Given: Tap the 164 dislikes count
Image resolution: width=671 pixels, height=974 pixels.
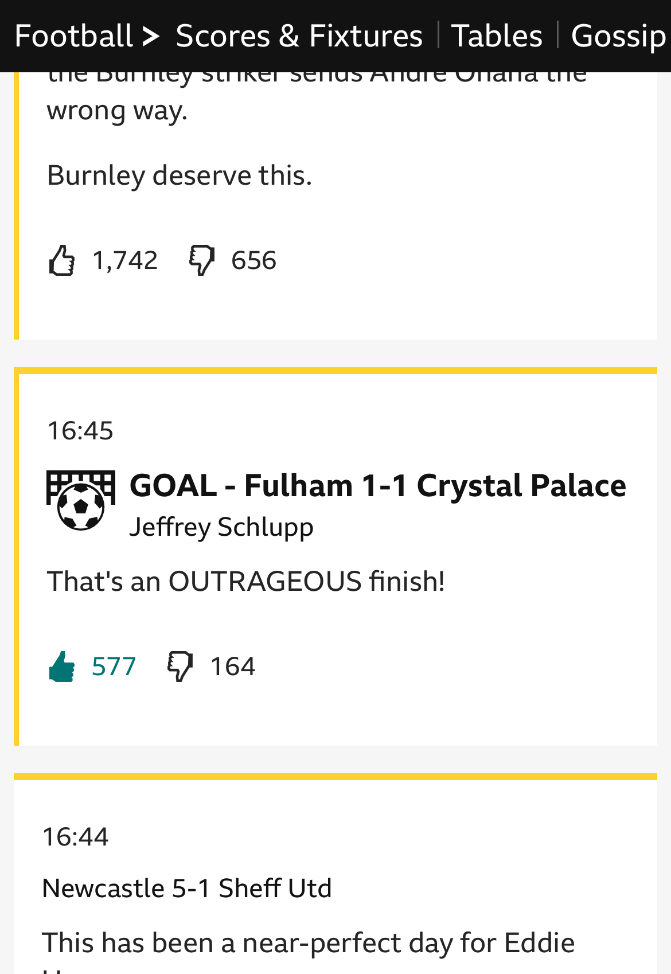Looking at the screenshot, I should (x=233, y=667).
